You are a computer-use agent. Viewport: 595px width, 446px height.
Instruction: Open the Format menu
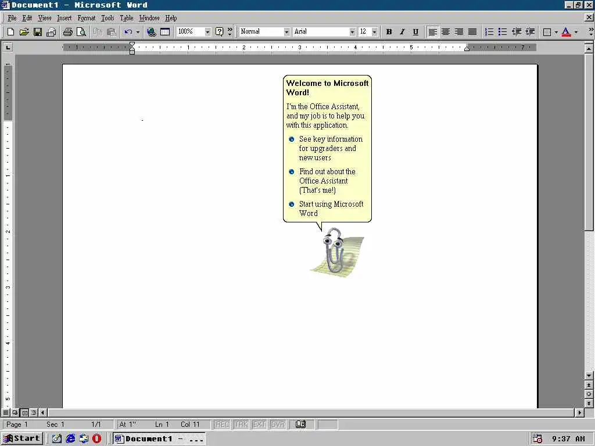[87, 18]
